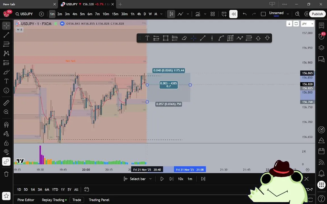Screen dimensions: 327x204
Task: Remove drawings with the trash icon
Action: [x=6, y=174]
